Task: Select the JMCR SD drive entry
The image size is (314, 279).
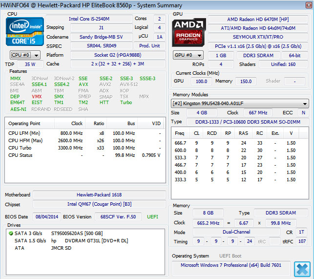Action: click(x=61, y=248)
